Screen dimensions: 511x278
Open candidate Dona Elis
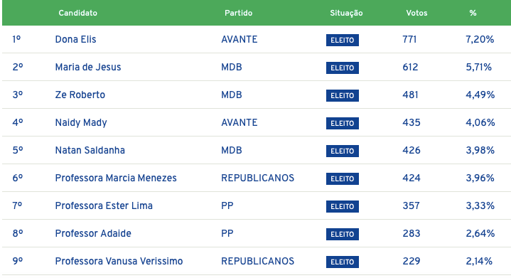pos(75,39)
